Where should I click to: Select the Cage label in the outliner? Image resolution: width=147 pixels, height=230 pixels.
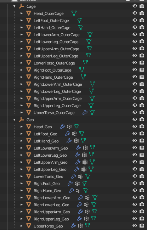tap(31, 6)
